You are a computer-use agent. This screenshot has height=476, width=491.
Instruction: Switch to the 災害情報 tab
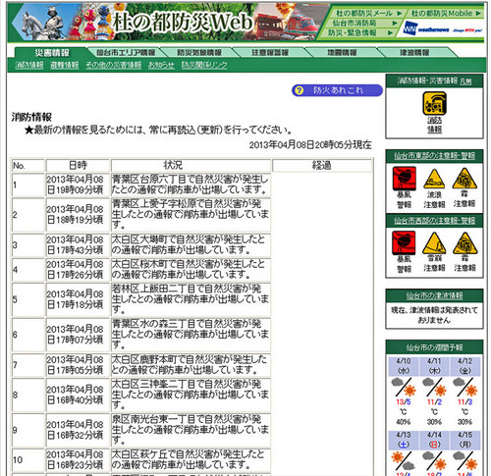tap(52, 52)
